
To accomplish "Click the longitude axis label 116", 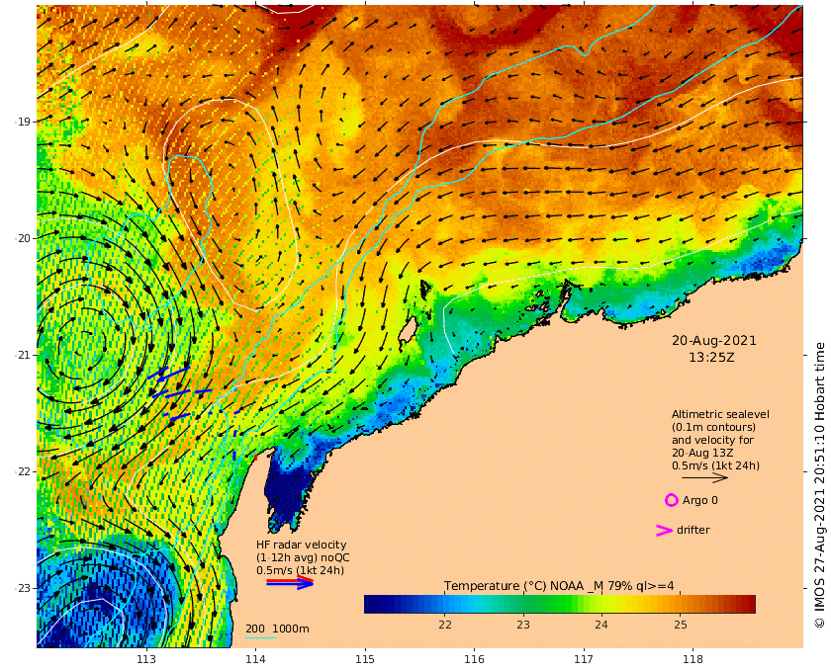I will coord(474,659).
